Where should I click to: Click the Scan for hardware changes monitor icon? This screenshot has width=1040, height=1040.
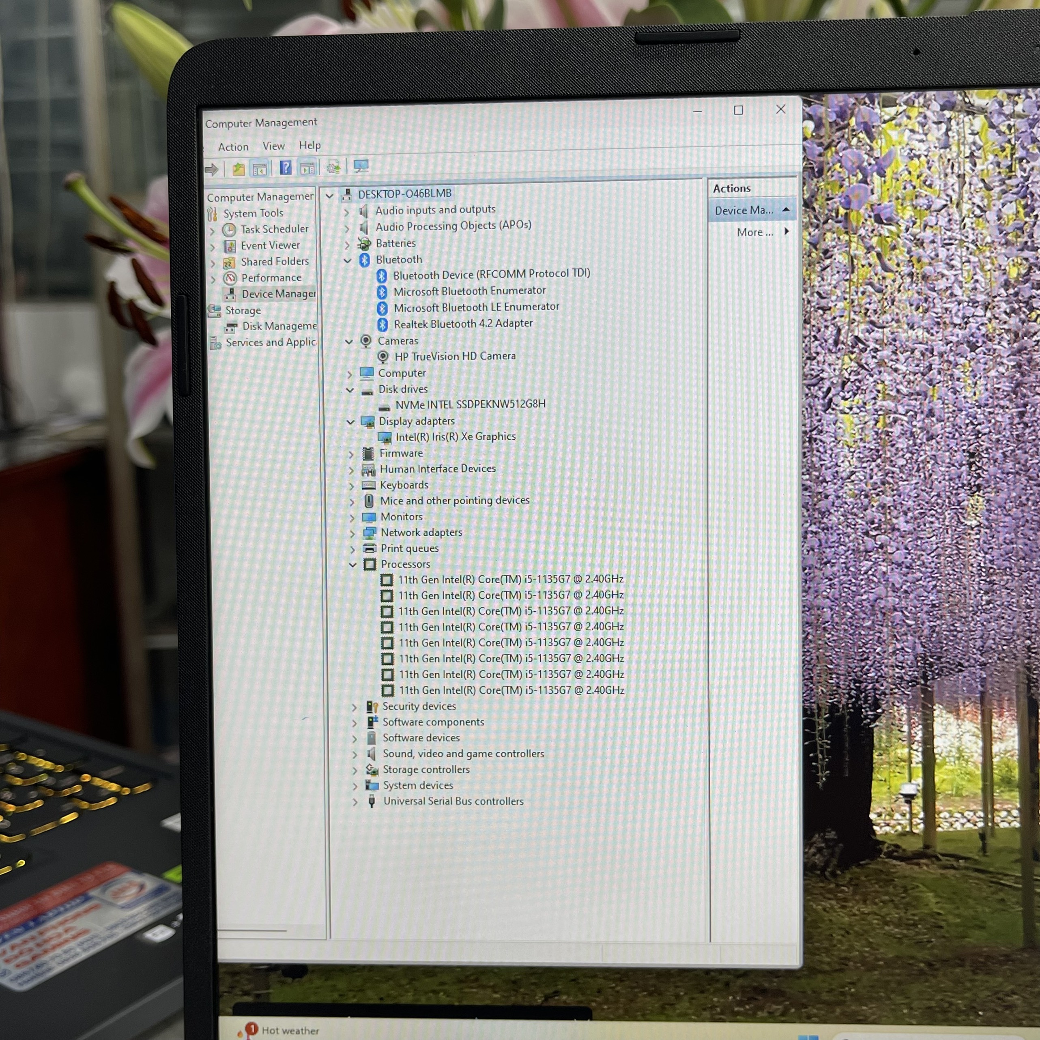click(361, 166)
